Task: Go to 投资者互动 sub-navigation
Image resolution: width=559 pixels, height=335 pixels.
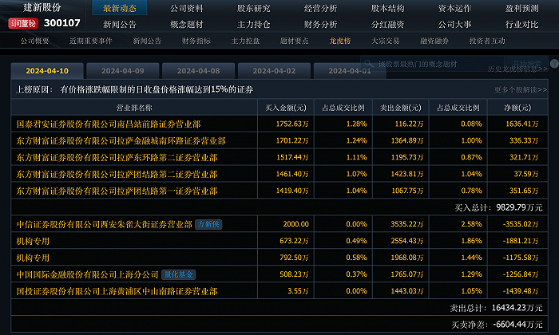Action: click(x=487, y=41)
